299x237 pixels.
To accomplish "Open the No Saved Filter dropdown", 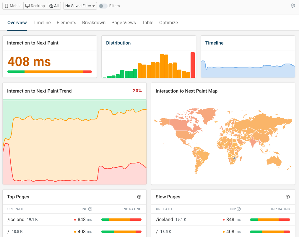I will (x=80, y=6).
